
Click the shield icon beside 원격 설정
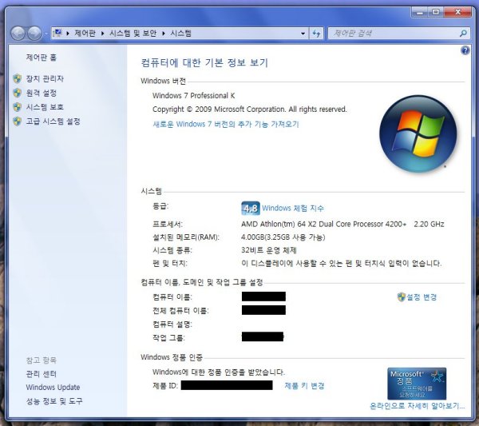17,93
